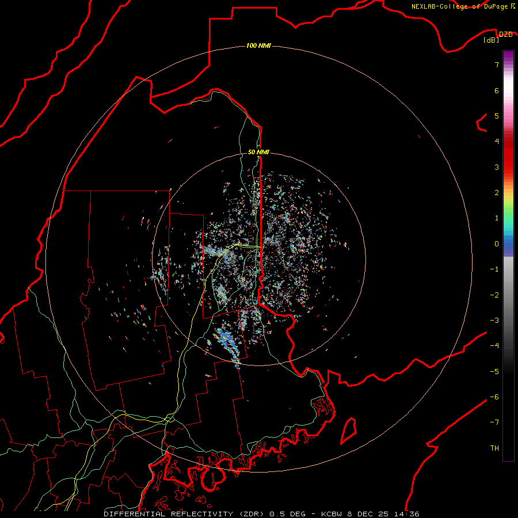Click the -5 value on the color scale
518x518 pixels.
tap(494, 372)
